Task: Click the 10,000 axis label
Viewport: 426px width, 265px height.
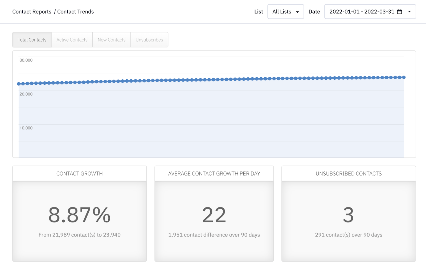Action: [26, 128]
